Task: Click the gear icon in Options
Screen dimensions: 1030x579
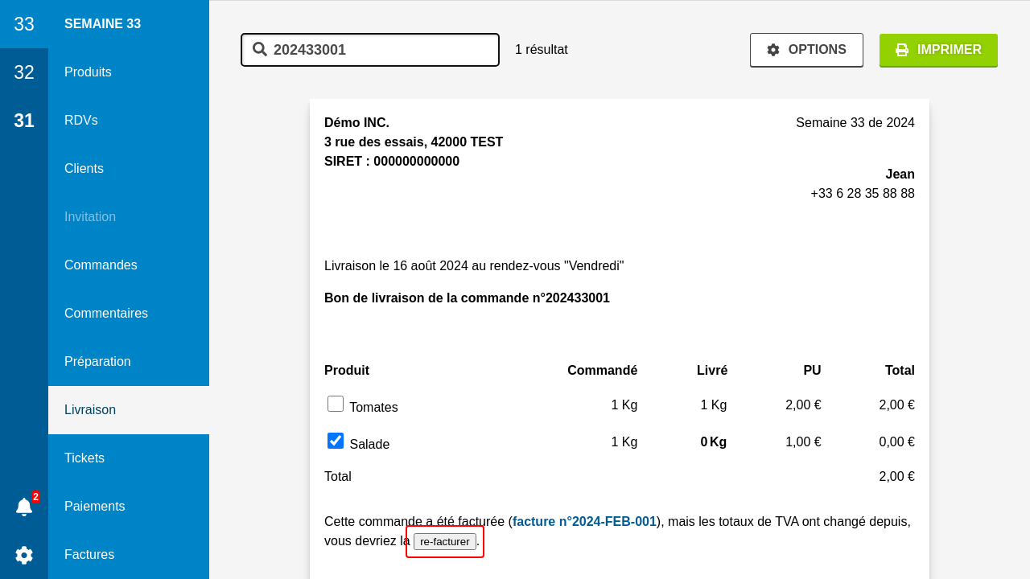Action: tap(773, 50)
